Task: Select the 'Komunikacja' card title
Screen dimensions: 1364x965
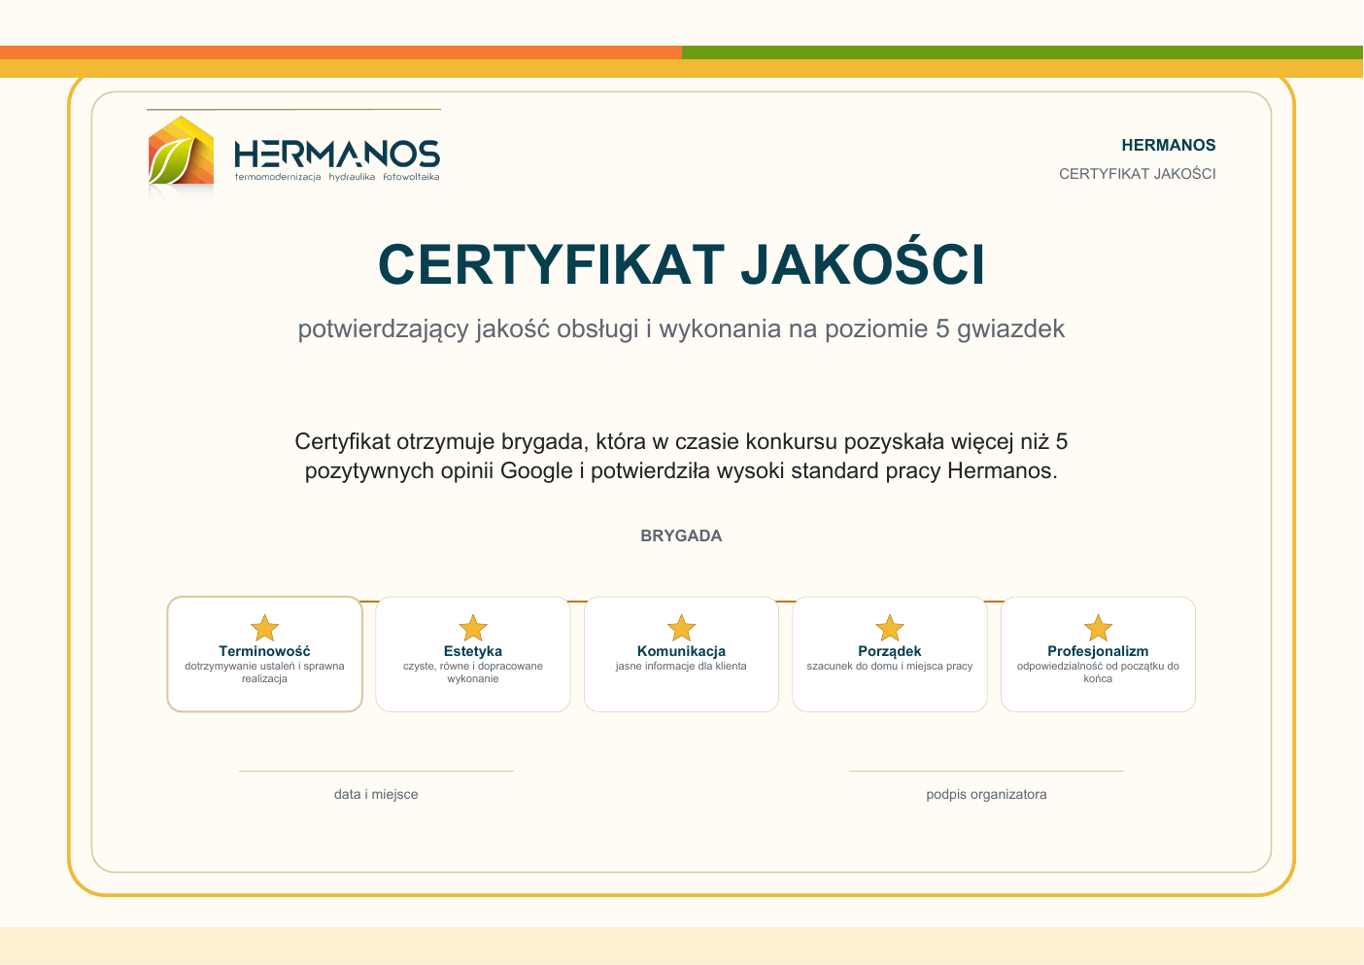Action: click(x=682, y=651)
